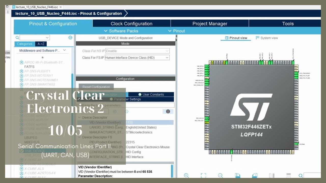Click the pin search magnifier icon
The width and height of the screenshot is (326, 183).
point(301,176)
